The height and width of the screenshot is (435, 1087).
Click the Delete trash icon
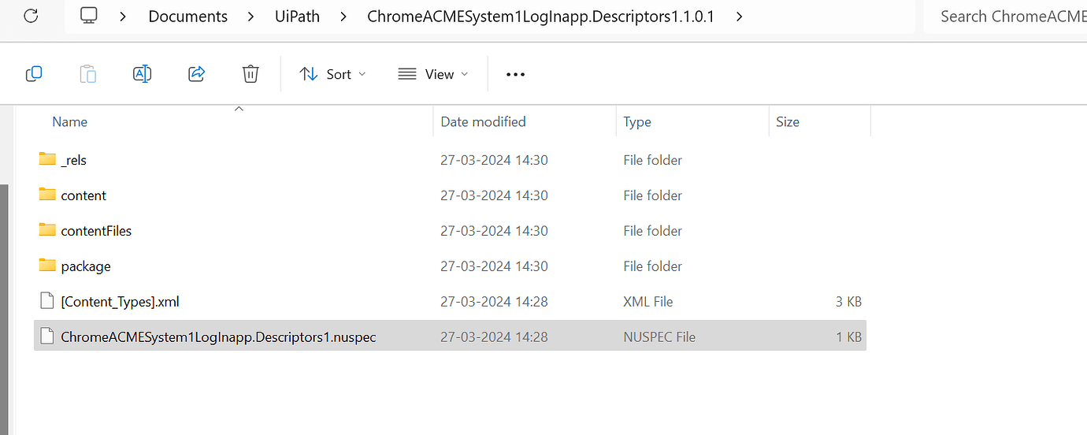coord(250,74)
